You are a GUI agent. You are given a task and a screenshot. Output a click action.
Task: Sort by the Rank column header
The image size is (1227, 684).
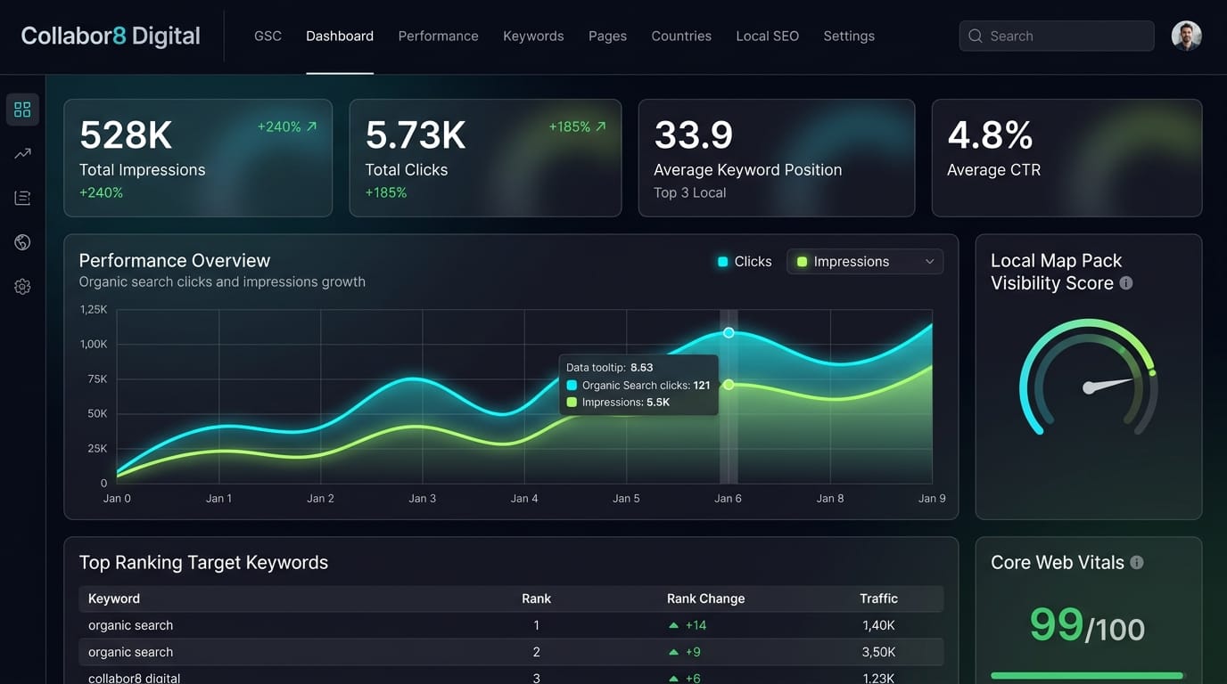coord(536,598)
